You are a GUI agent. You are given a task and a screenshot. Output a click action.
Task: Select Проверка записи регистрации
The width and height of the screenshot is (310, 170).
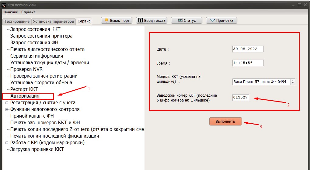pyautogui.click(x=44, y=76)
